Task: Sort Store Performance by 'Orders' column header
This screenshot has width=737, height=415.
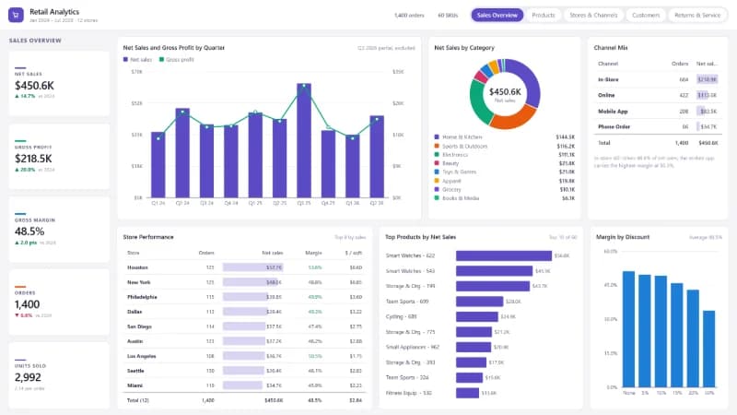Action: click(206, 253)
